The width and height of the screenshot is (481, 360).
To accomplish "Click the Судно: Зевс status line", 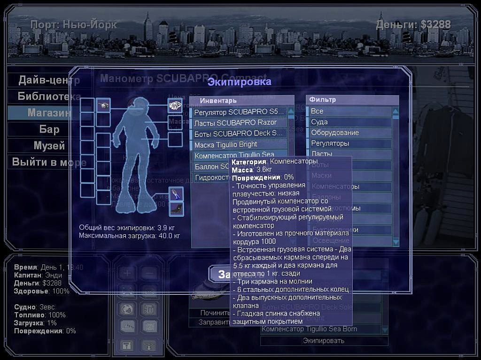I will (x=34, y=307).
